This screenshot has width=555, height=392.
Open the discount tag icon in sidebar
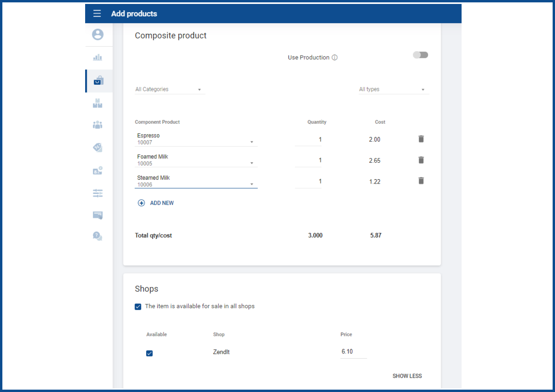[98, 148]
